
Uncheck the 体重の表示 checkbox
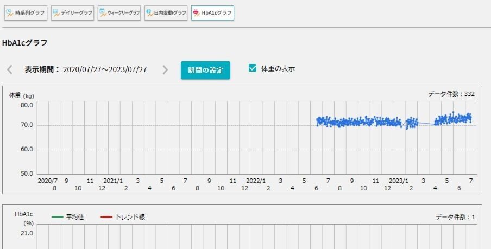tap(253, 68)
